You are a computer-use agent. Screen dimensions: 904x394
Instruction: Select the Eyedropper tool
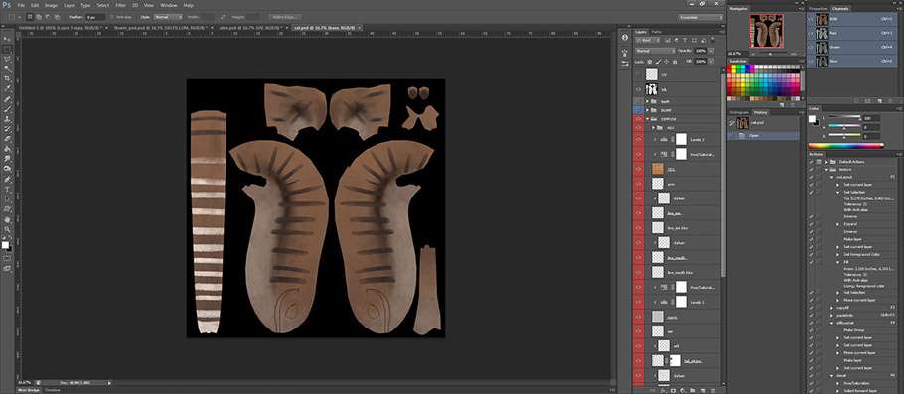8,89
